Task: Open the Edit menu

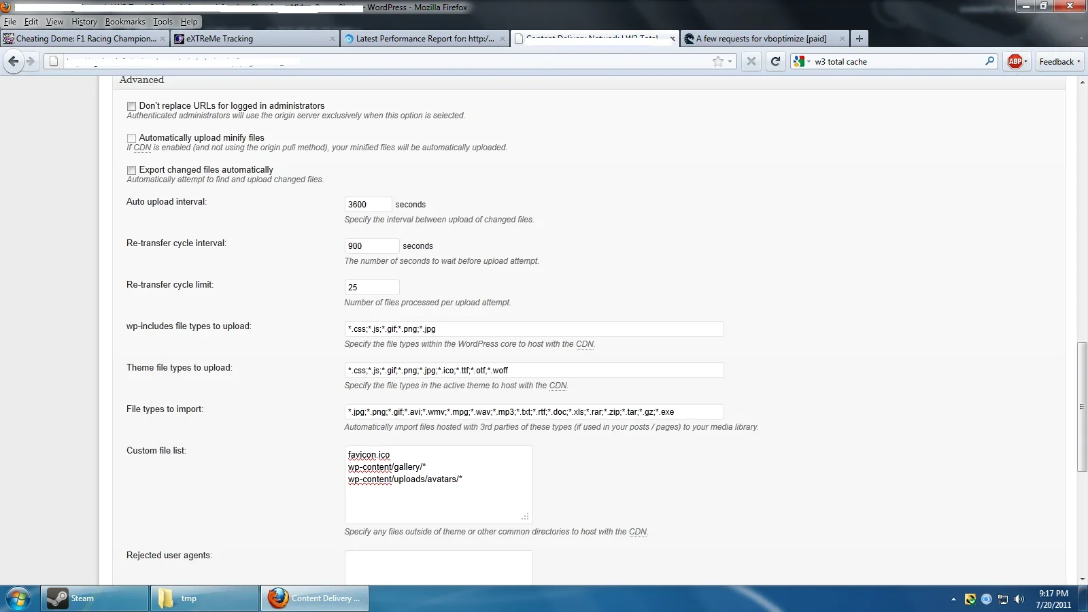Action: click(x=31, y=22)
